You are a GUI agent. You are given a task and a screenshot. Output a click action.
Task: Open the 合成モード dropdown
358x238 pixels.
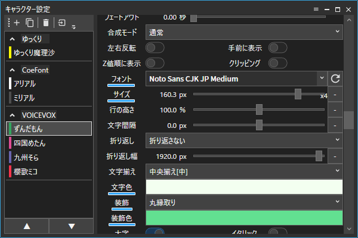click(244, 32)
